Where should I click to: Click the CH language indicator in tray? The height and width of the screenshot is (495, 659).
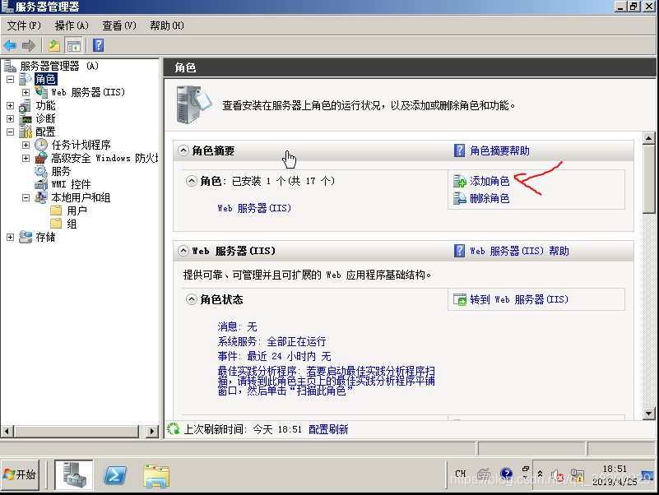pos(461,474)
